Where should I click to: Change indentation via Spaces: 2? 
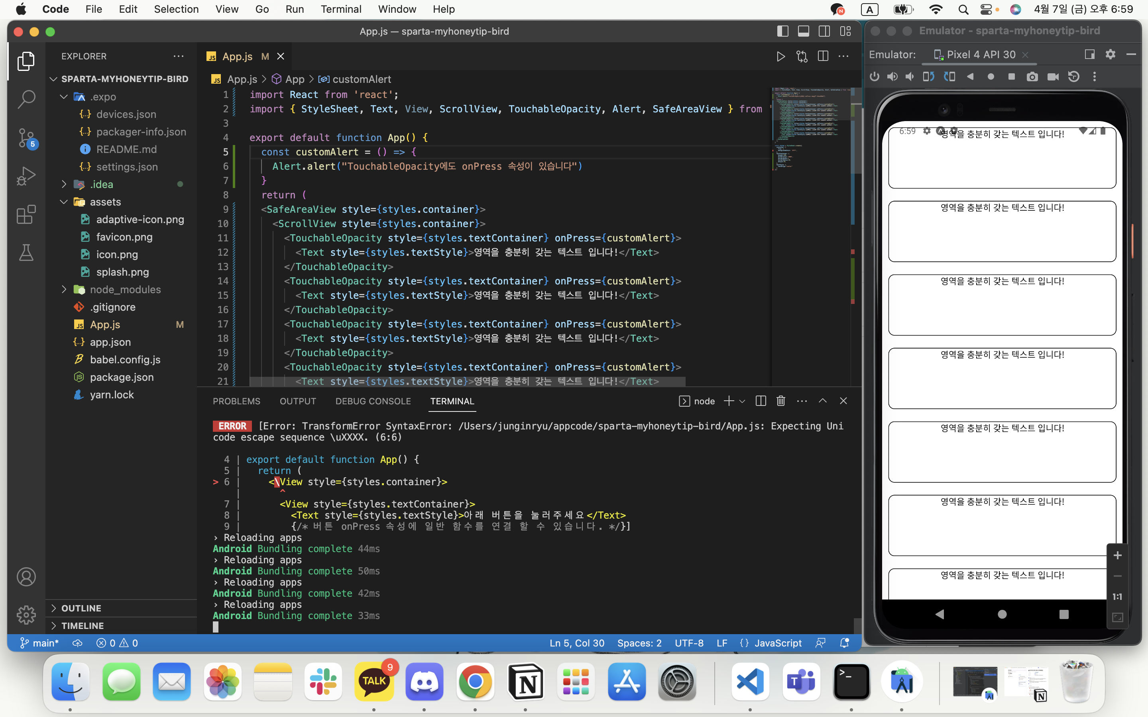[x=639, y=643]
